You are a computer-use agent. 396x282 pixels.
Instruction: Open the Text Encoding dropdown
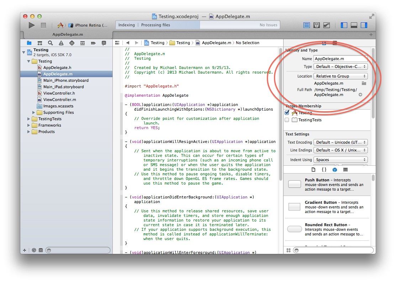tap(340, 142)
